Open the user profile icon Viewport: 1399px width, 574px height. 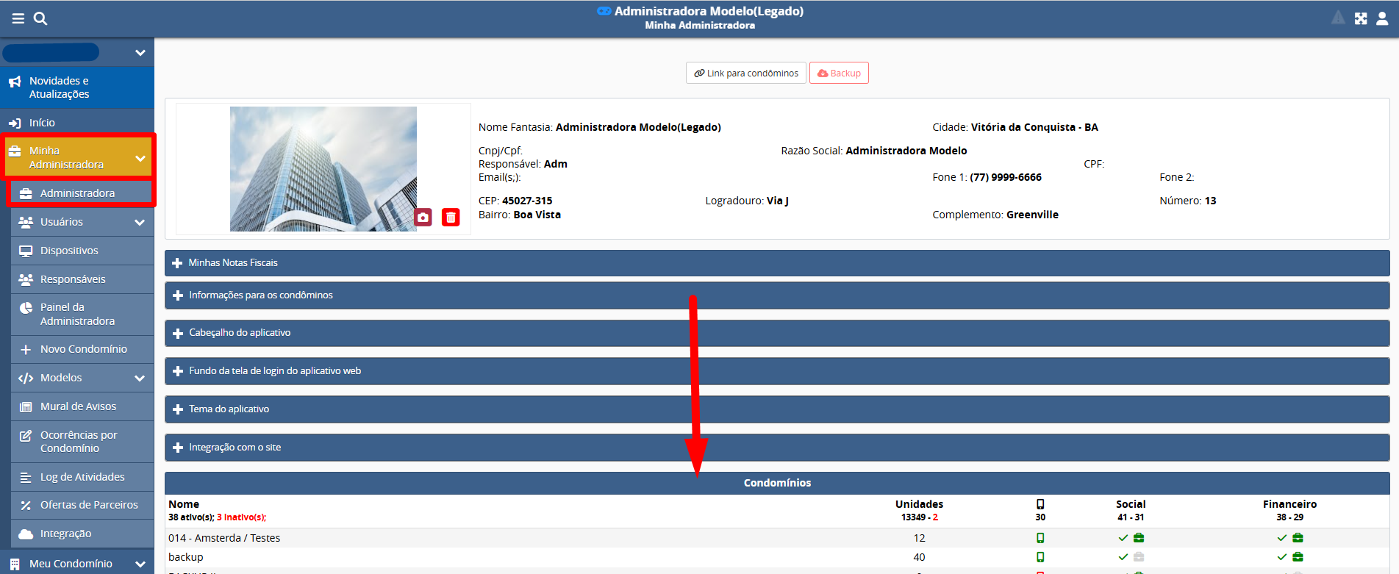(1382, 18)
